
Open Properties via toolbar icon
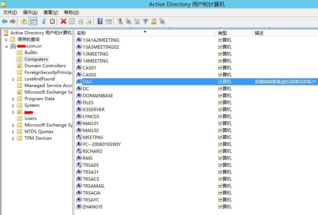(x=72, y=21)
